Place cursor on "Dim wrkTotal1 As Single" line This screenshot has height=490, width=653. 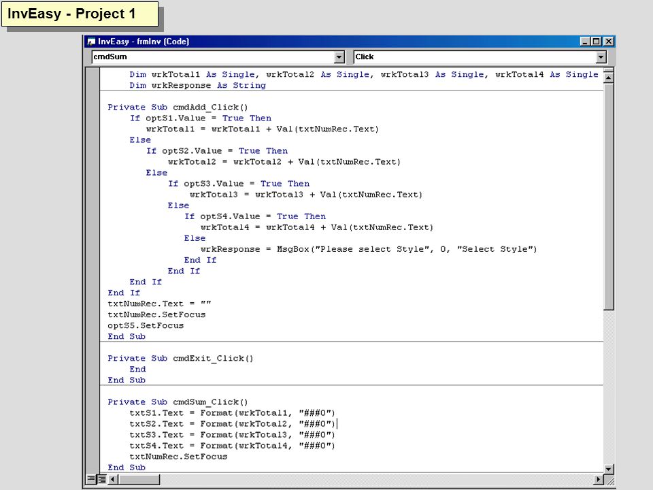pyautogui.click(x=363, y=75)
